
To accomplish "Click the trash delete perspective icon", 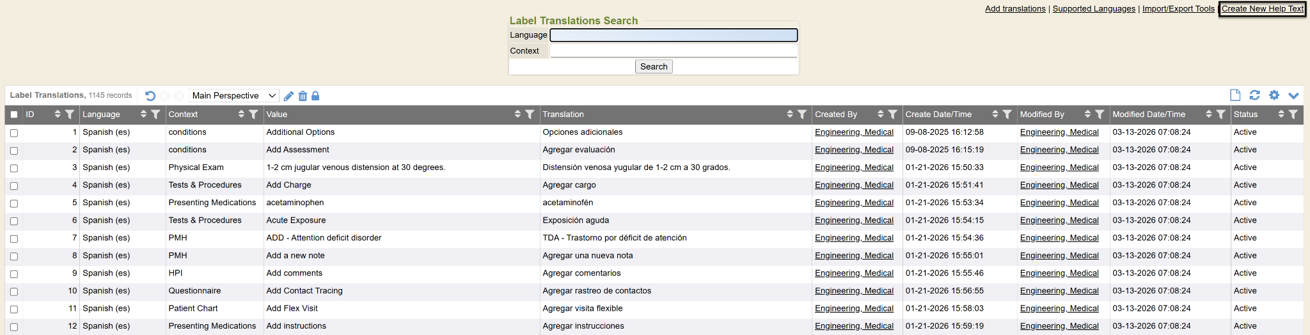I will point(303,96).
